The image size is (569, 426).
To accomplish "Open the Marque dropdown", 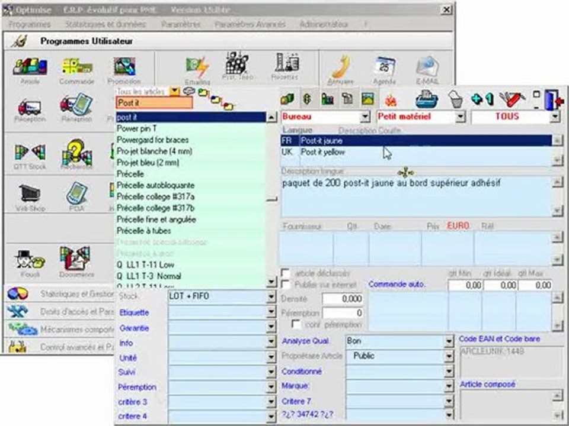I will (x=449, y=386).
